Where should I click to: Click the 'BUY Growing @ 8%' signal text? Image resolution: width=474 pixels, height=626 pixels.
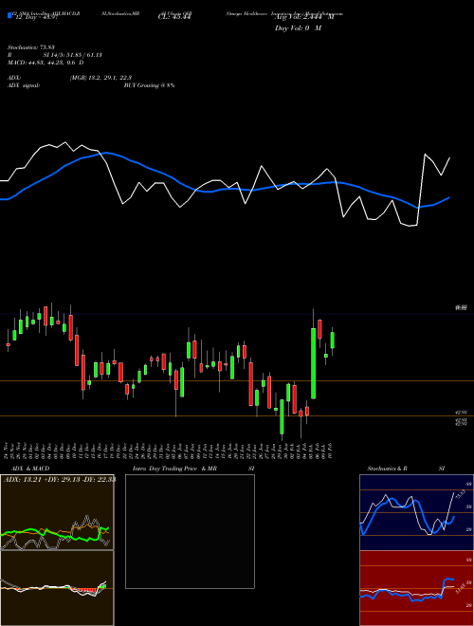(x=149, y=85)
